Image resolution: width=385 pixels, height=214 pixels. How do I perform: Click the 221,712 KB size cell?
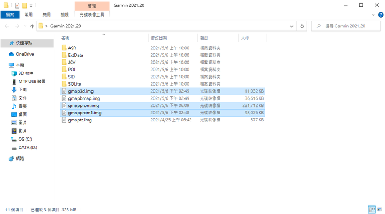[x=253, y=105]
